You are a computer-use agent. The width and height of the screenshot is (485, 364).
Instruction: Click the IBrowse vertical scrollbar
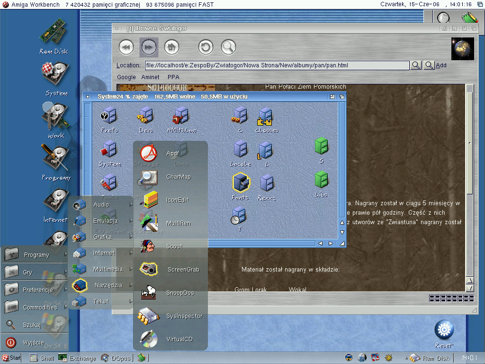click(x=469, y=180)
